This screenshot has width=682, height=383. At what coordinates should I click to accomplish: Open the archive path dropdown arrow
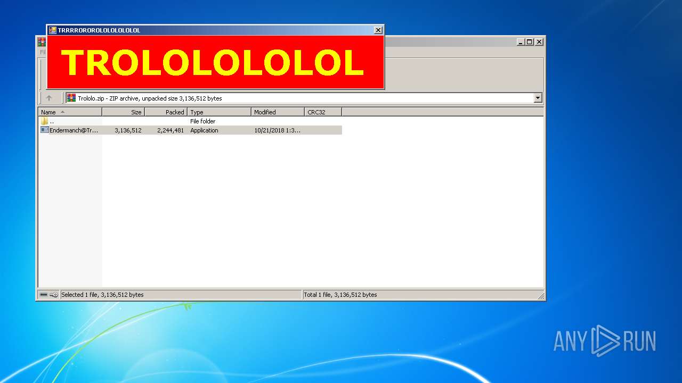[538, 98]
